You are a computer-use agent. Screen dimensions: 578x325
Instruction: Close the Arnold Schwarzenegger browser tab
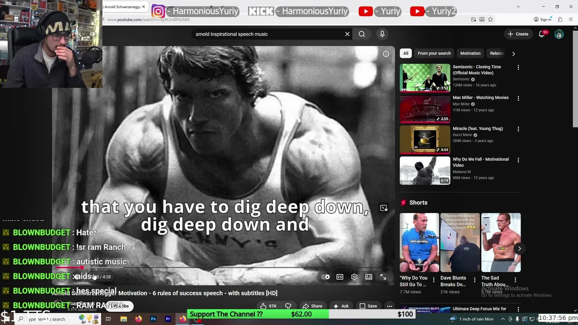144,7
